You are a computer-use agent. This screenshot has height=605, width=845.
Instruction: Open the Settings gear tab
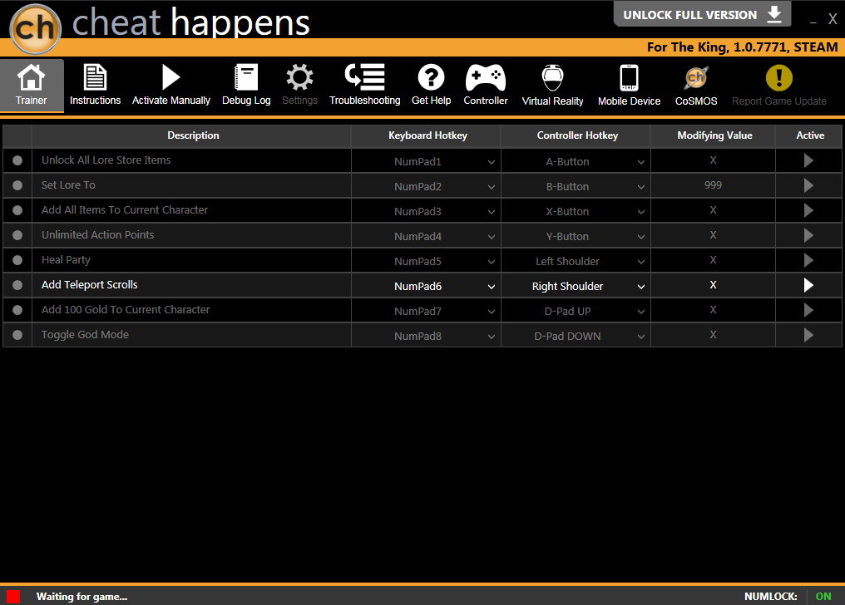click(299, 85)
